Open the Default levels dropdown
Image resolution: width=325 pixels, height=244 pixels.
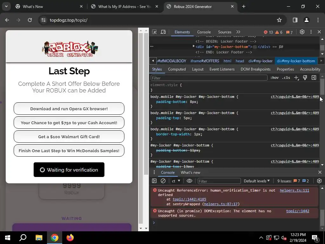pos(257,181)
